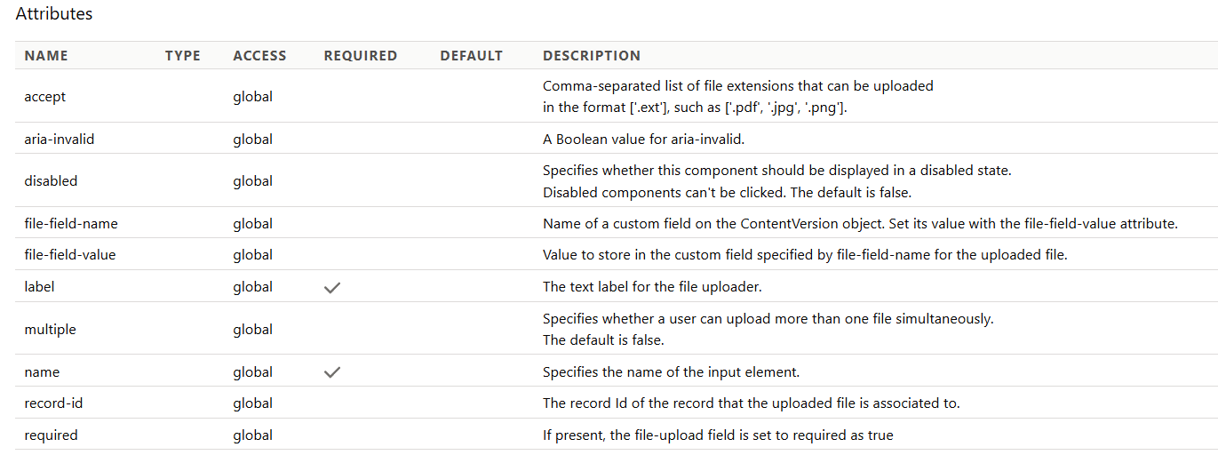1218x455 pixels.
Task: Select the TYPE column header
Action: (x=183, y=55)
